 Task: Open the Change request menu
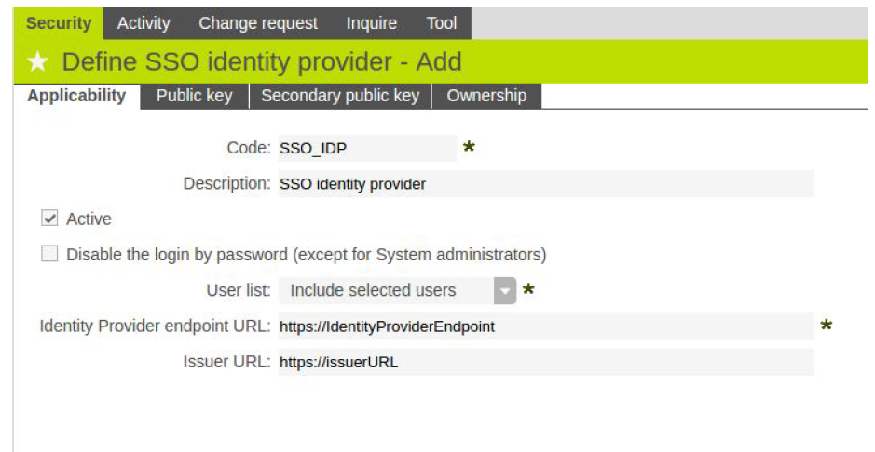click(258, 23)
